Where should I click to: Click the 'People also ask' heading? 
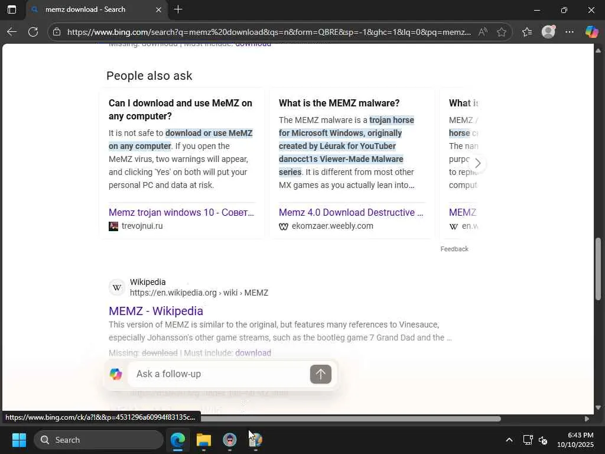coord(149,76)
